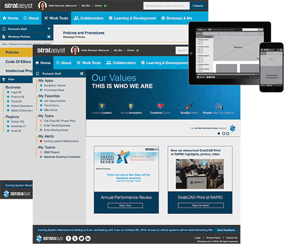Click the People Make The Difference icon
Screen dimensions: 284x244
click(219, 106)
